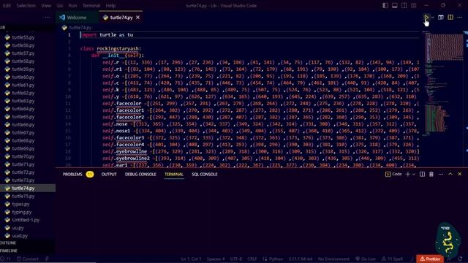468x263 pixels.
Task: Click Connect in the status bar
Action: [28, 259]
